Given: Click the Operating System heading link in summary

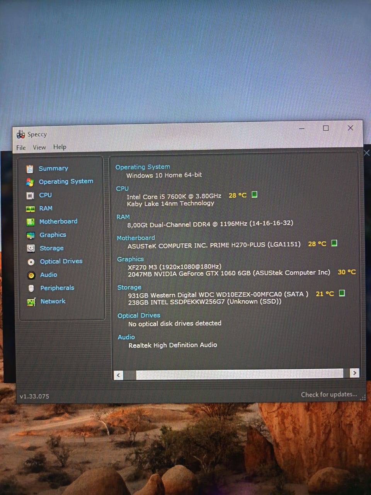Looking at the screenshot, I should click(143, 167).
